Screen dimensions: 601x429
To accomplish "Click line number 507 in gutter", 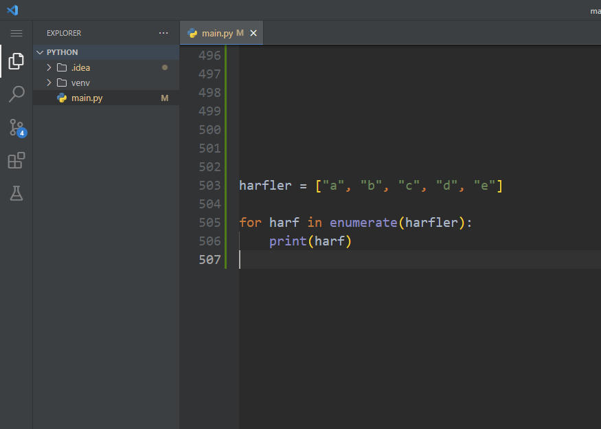I will pos(209,260).
